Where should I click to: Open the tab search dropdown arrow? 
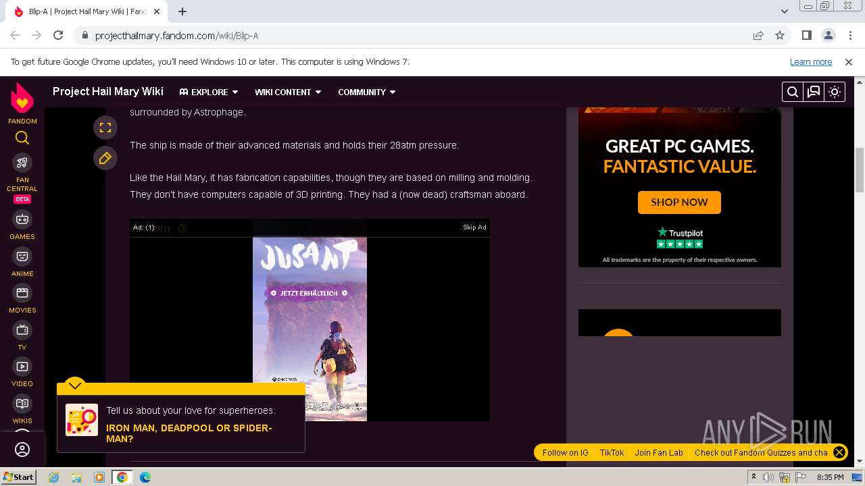tap(785, 11)
